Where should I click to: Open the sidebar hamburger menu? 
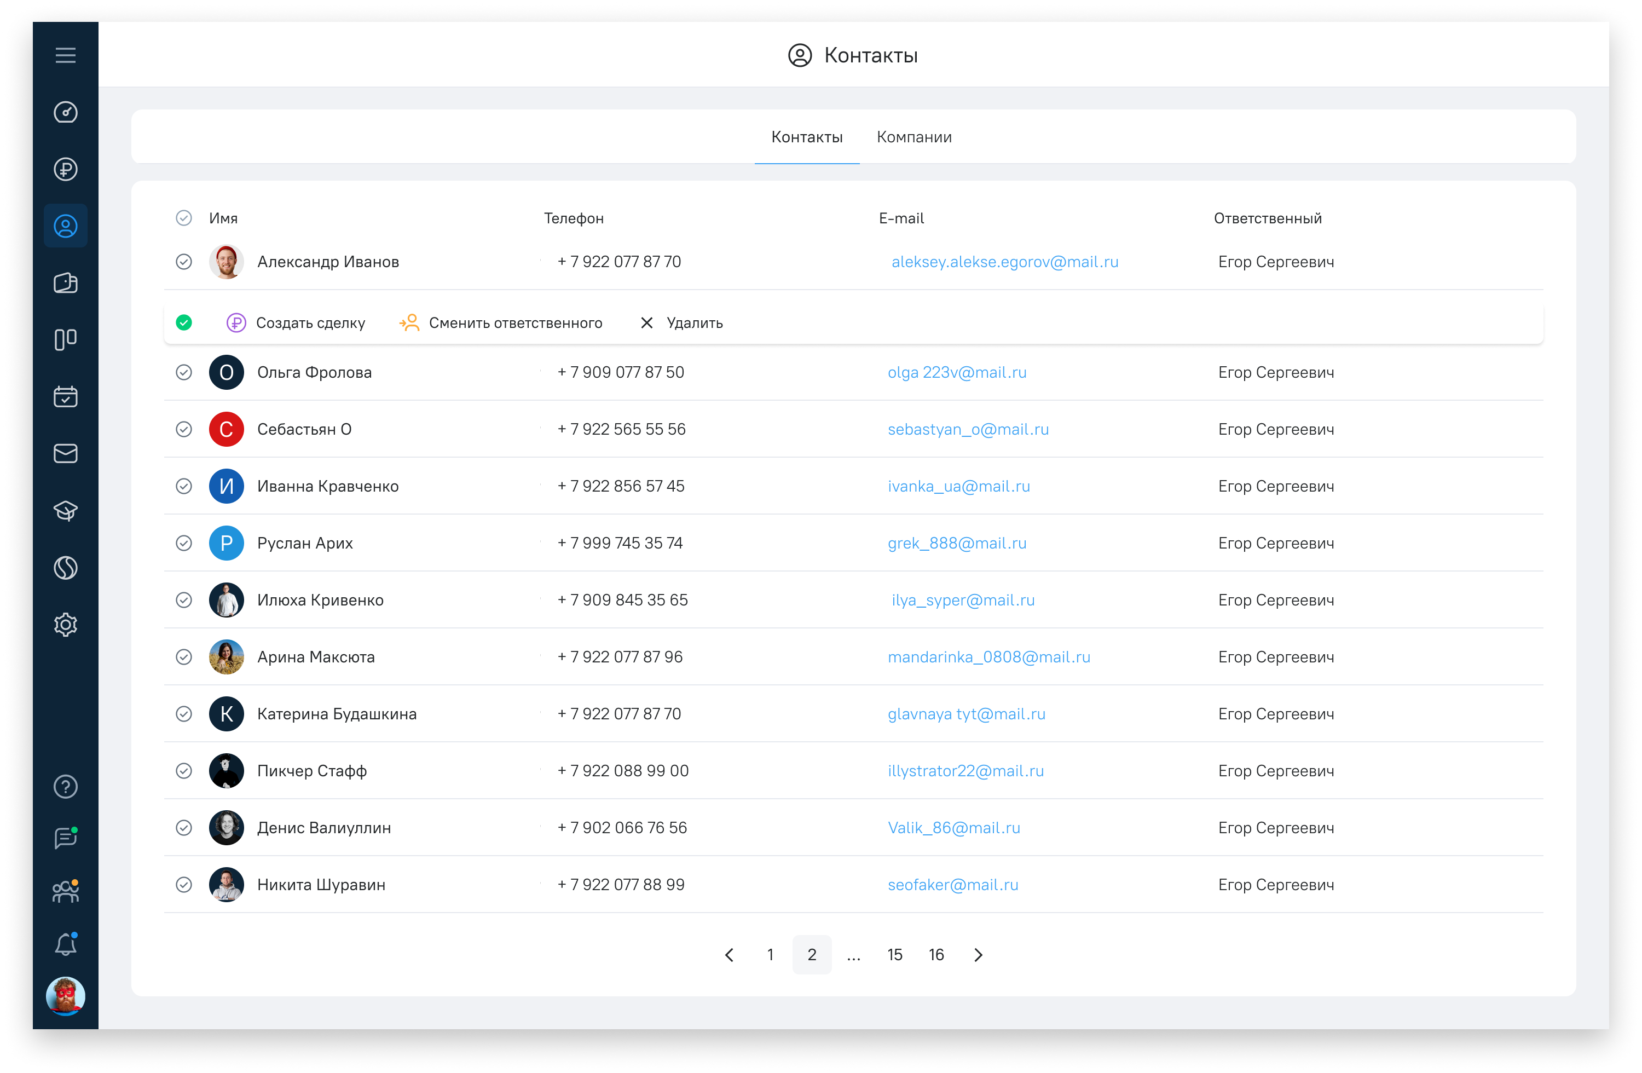[x=66, y=55]
